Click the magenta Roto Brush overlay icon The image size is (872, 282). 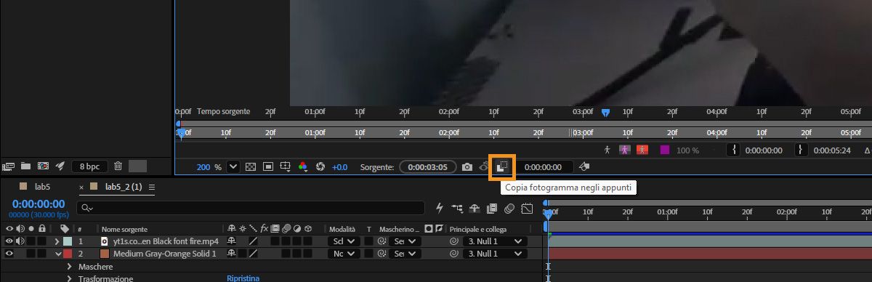[x=626, y=150]
